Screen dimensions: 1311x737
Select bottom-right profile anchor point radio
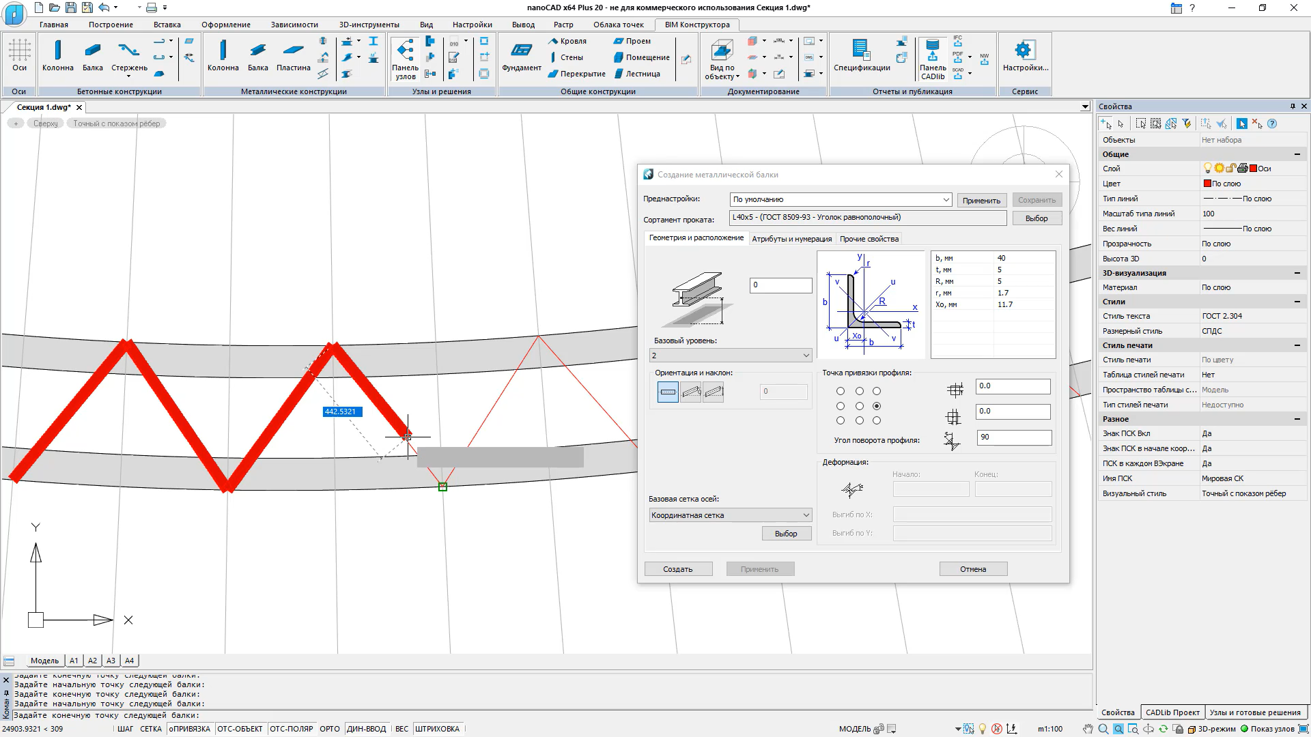(x=877, y=420)
